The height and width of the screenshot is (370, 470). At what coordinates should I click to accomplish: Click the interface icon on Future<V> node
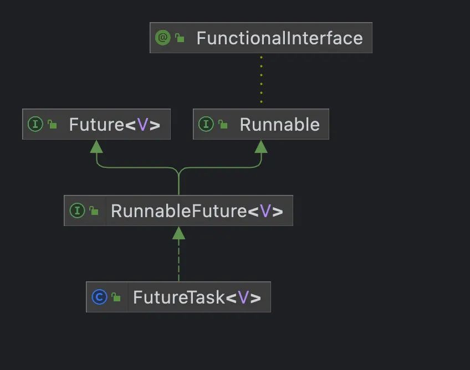coord(35,124)
